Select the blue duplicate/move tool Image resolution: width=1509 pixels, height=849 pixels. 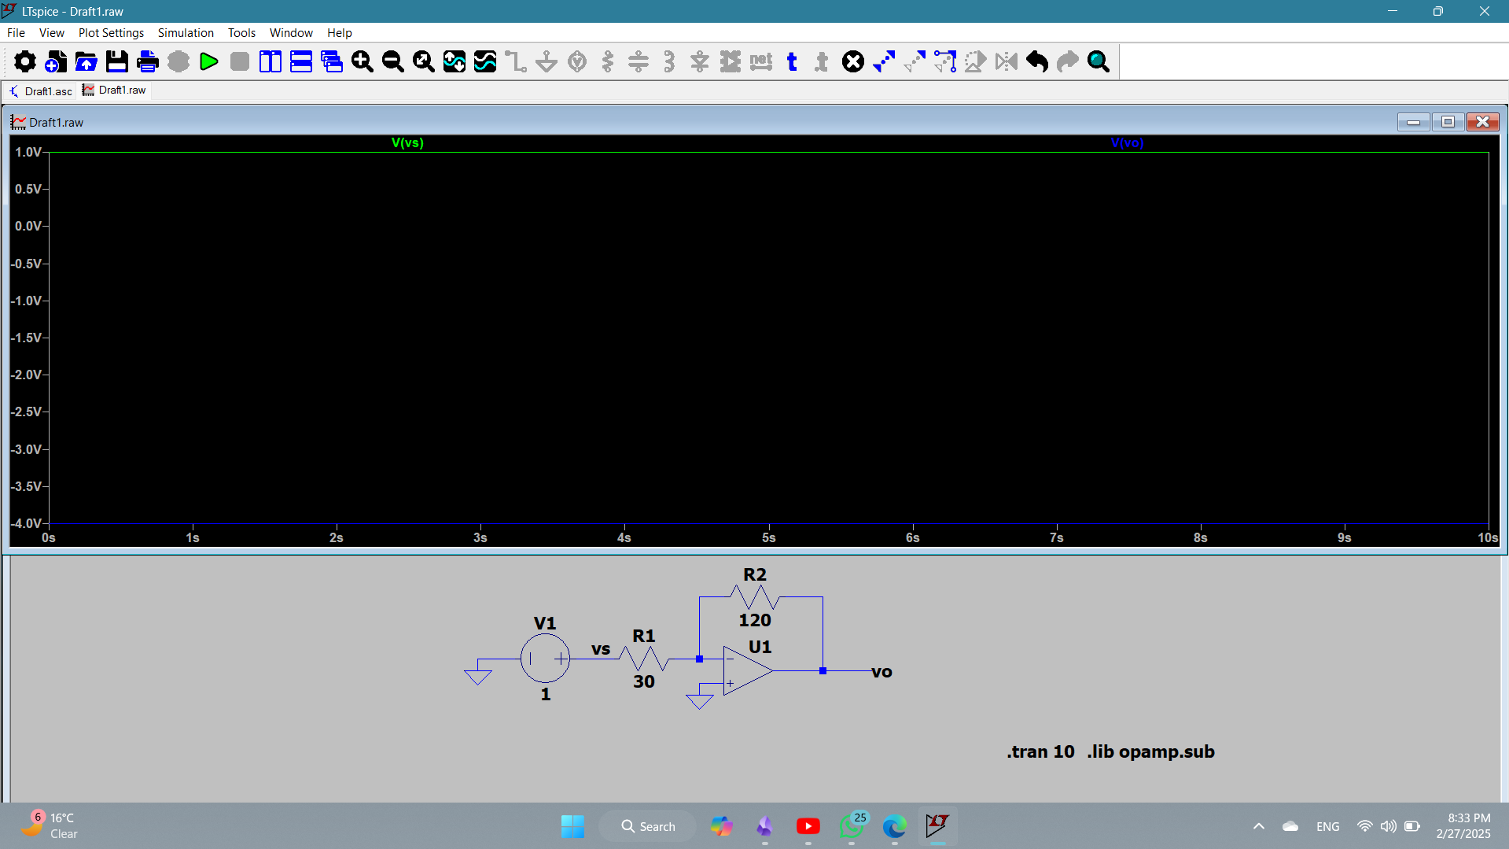(x=884, y=61)
